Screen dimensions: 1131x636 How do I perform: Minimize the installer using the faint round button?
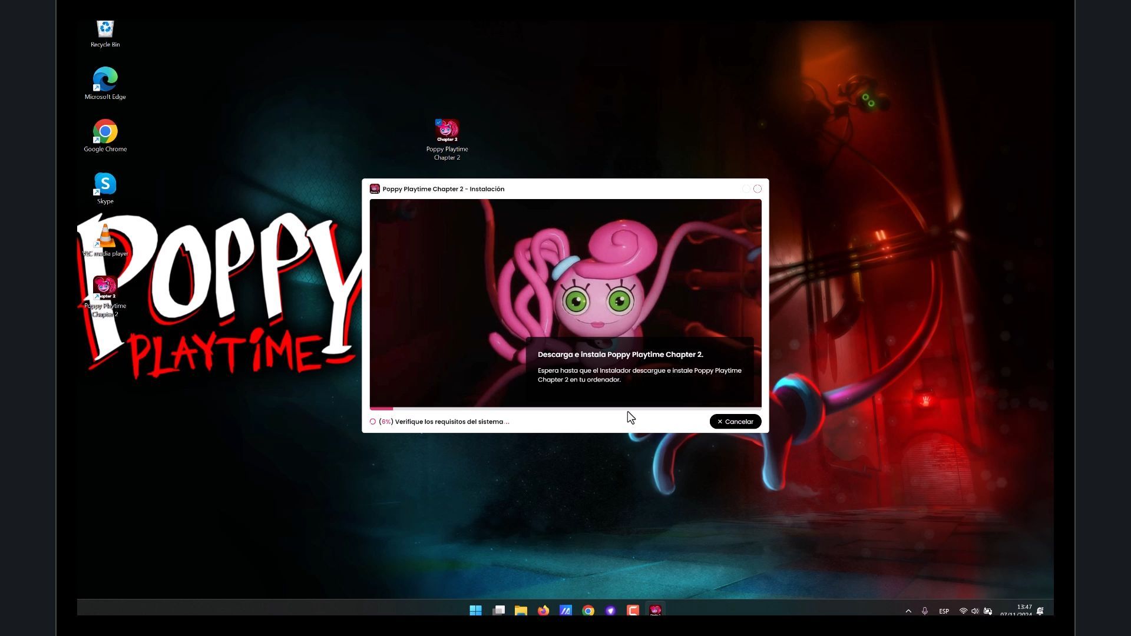746,189
